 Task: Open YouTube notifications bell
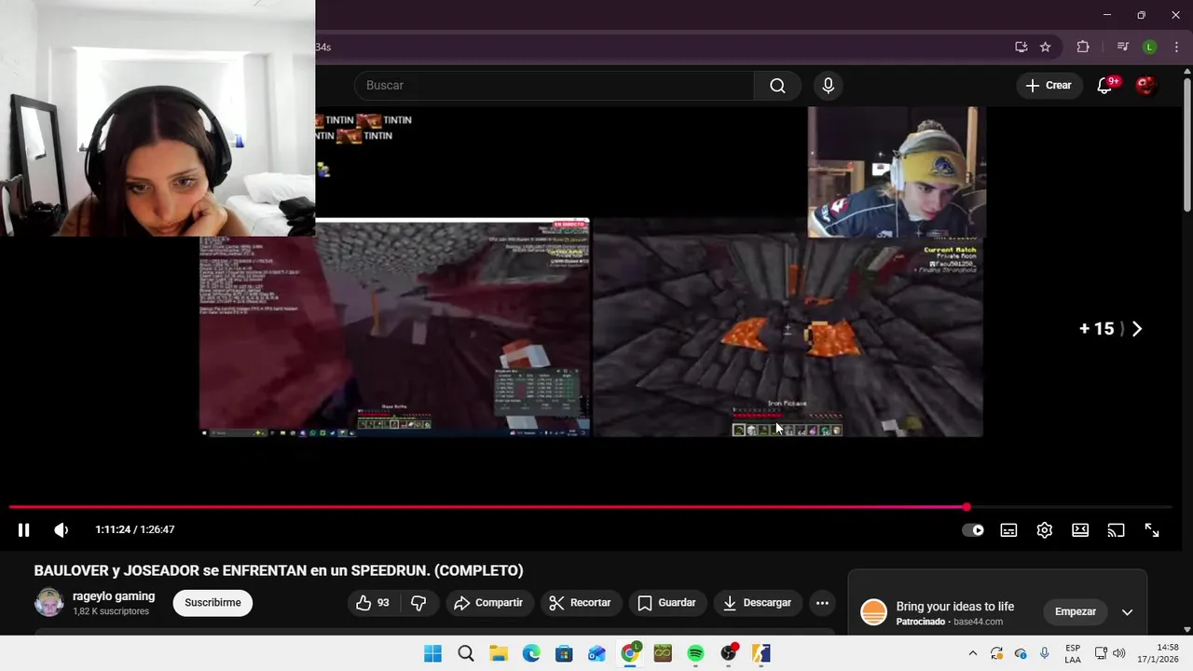(1105, 85)
